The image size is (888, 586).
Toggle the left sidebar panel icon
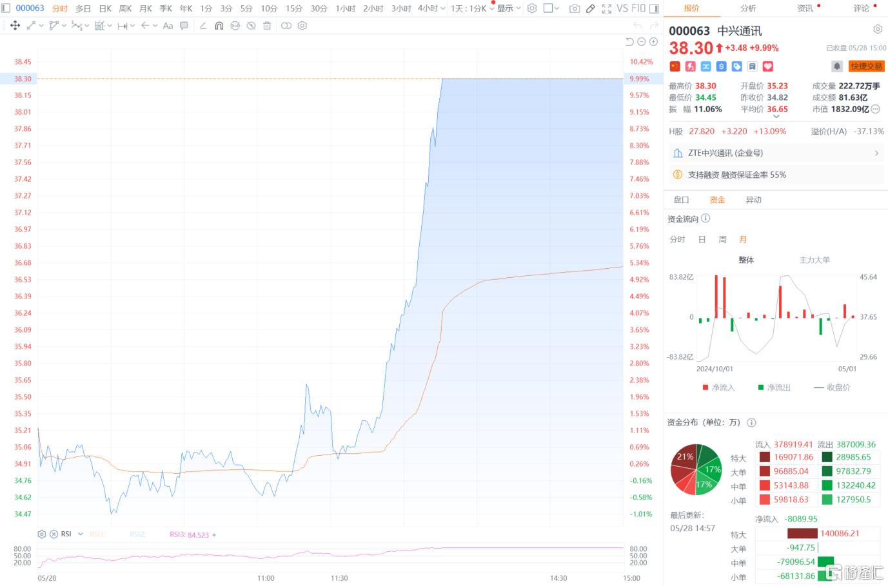(x=5, y=8)
